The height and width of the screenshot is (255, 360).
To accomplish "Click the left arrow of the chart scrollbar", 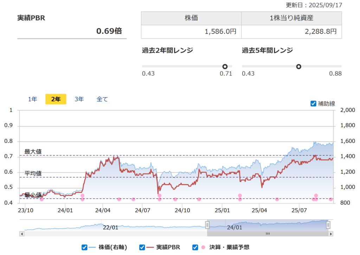I will point(22,234).
